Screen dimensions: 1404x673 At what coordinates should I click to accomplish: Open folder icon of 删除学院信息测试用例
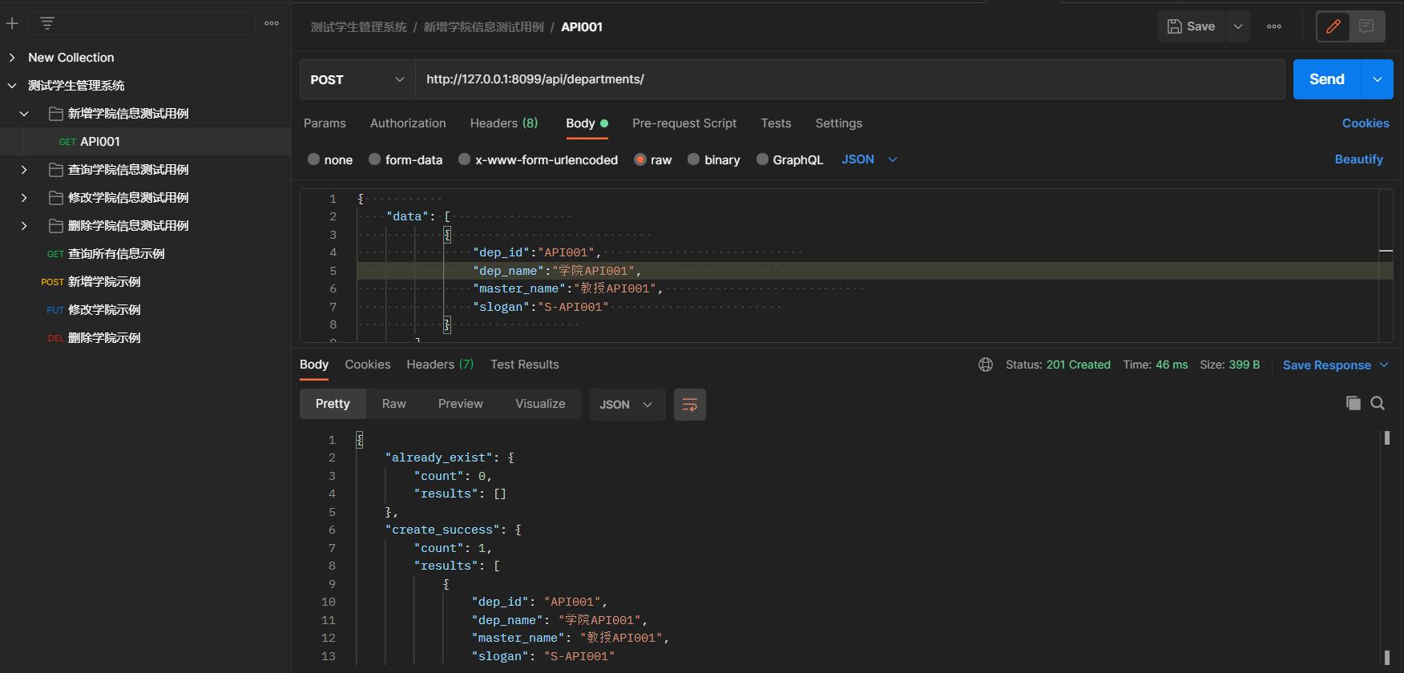coord(55,225)
